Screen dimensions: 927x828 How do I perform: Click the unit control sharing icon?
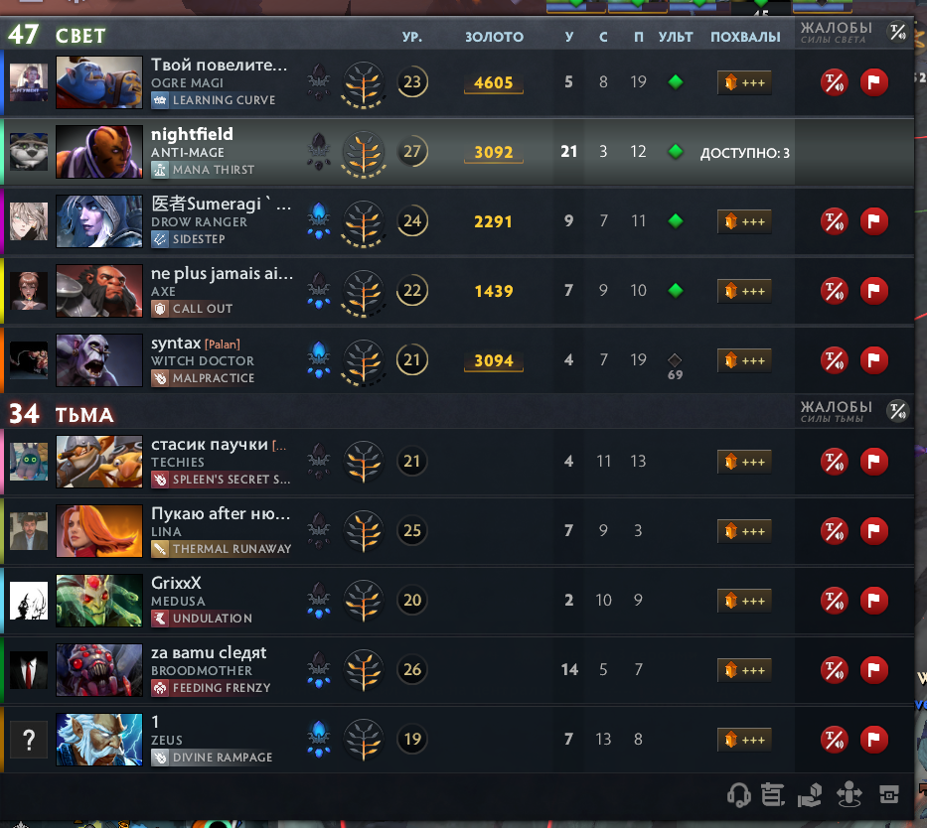click(x=849, y=794)
